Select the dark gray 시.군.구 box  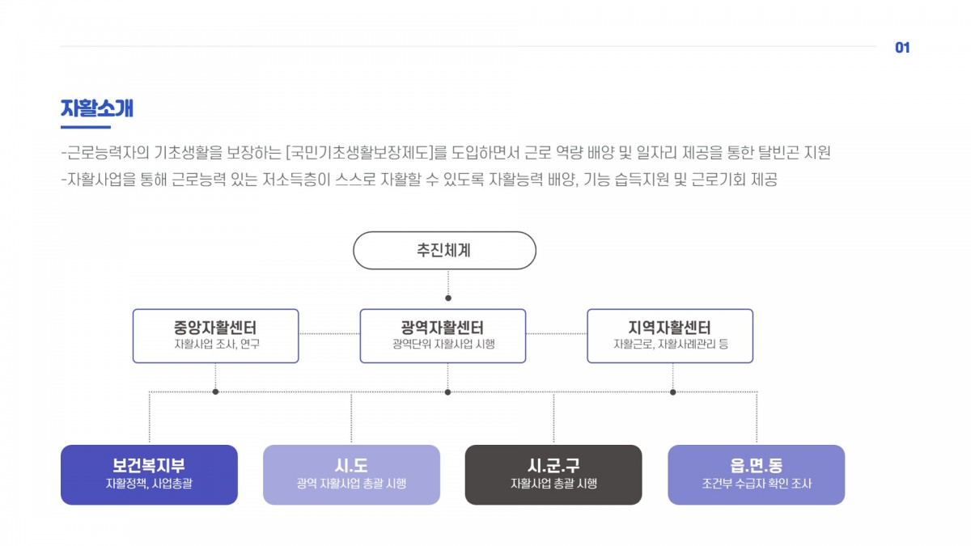point(553,475)
